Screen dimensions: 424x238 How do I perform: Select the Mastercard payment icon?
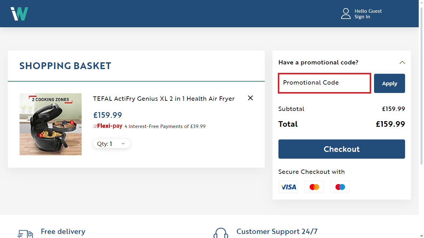coord(314,187)
